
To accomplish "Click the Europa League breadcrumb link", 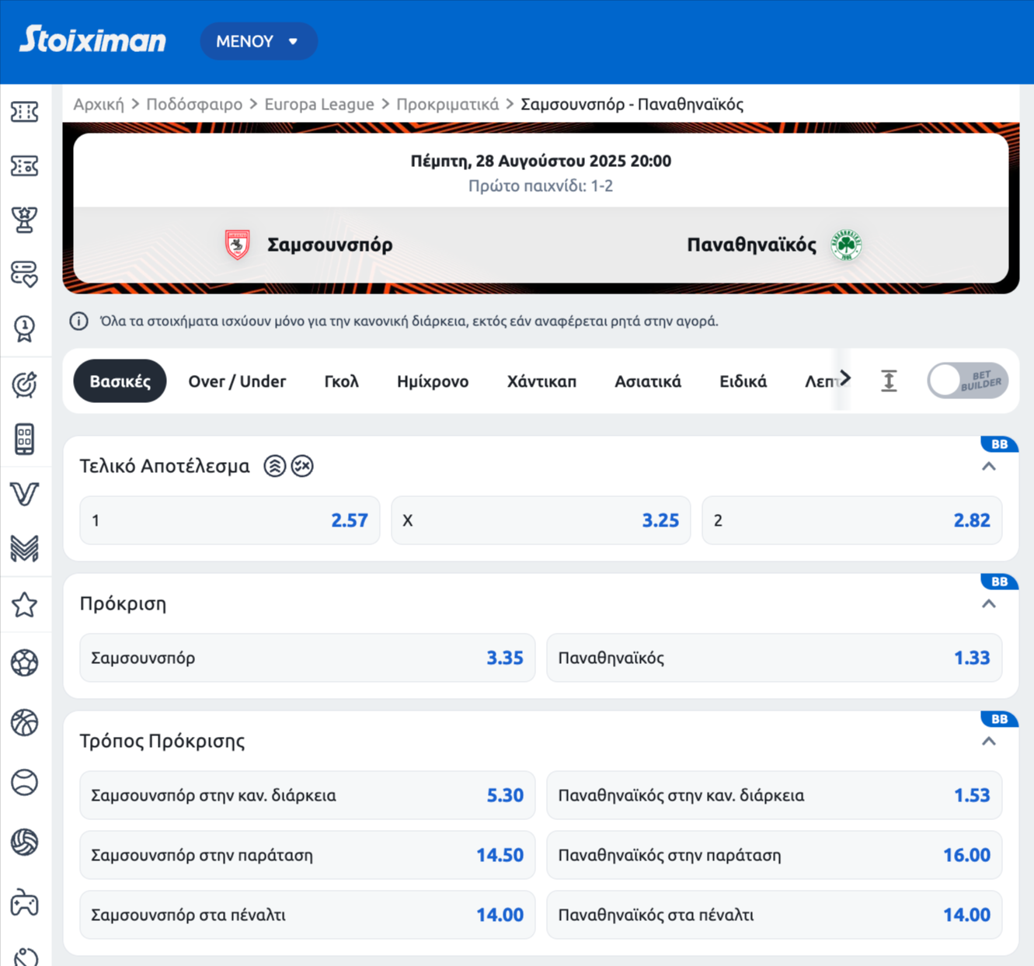I will pos(319,104).
